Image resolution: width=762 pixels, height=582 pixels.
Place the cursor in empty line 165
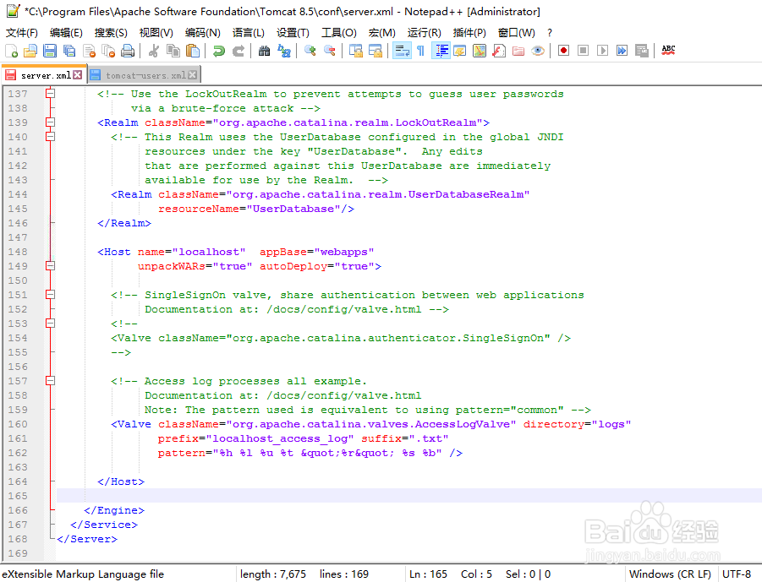[409, 496]
